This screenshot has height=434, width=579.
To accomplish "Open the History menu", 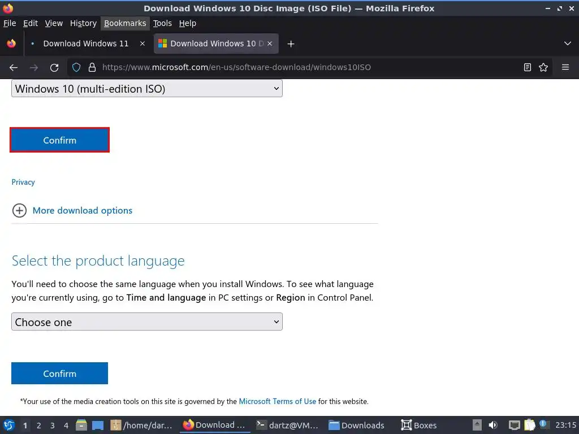I will 83,23.
